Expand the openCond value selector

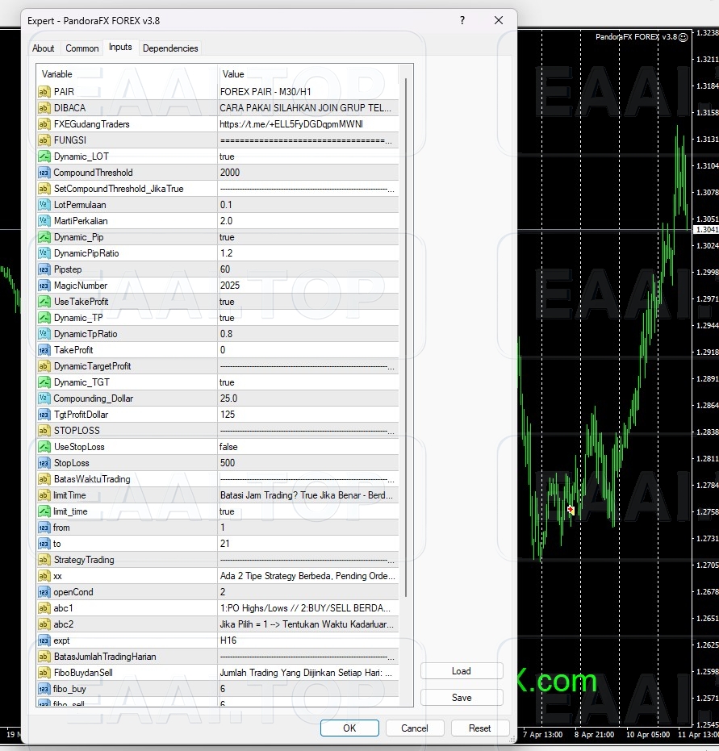307,592
